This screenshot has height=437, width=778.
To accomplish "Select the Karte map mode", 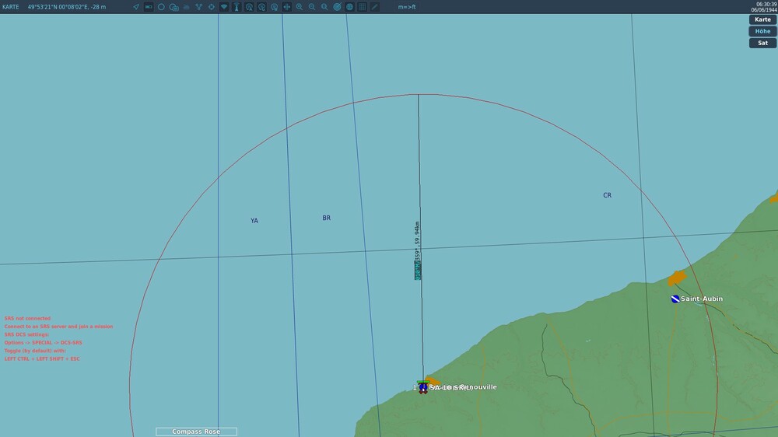I will [x=762, y=19].
